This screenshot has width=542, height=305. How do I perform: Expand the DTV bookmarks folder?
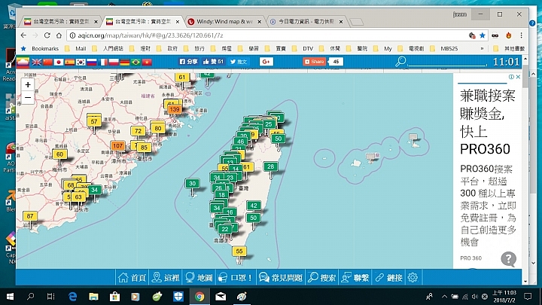point(303,49)
